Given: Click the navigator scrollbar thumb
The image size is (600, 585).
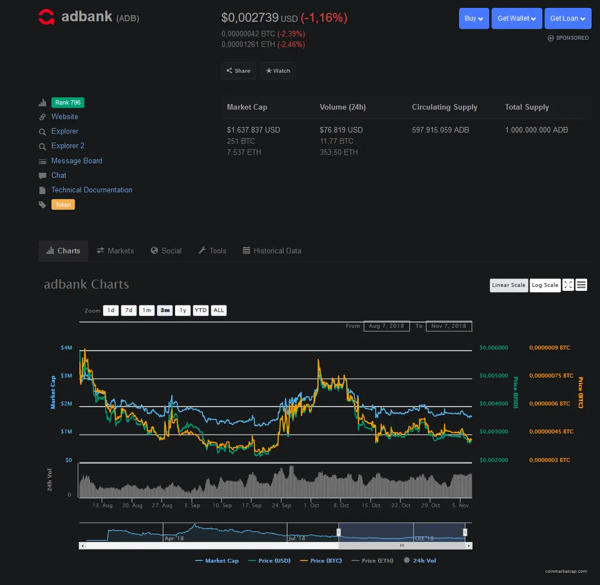Looking at the screenshot, I should click(x=402, y=546).
